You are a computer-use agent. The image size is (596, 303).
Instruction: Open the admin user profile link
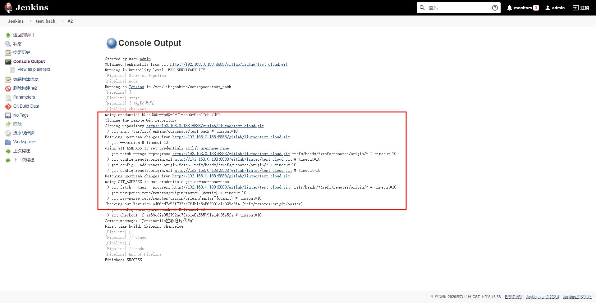[x=558, y=8]
